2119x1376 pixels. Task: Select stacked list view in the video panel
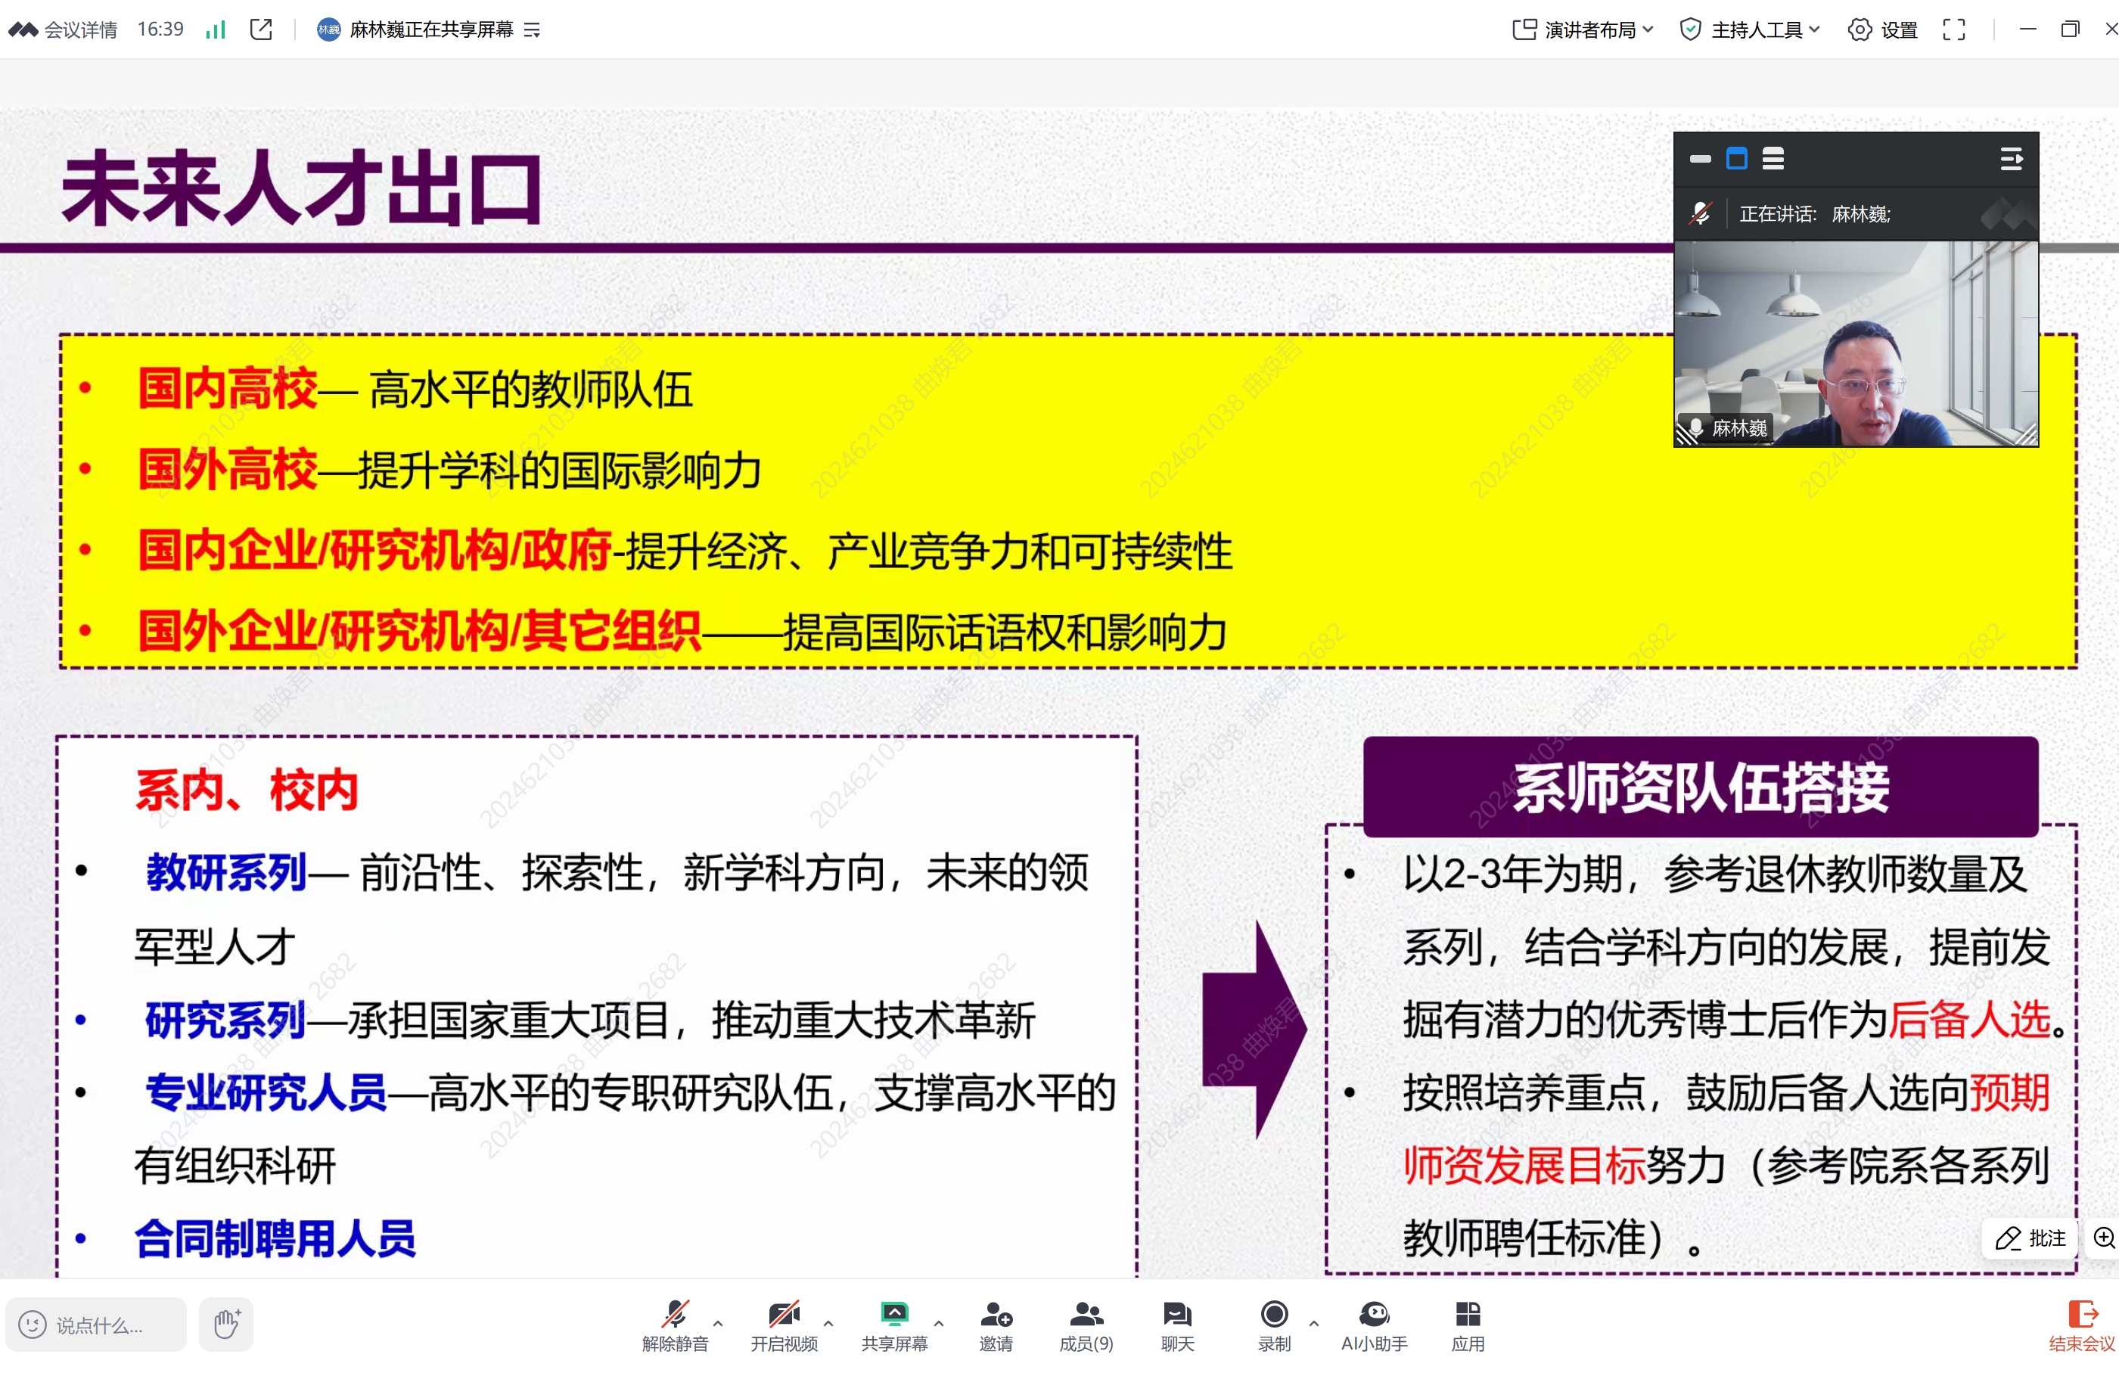1773,160
